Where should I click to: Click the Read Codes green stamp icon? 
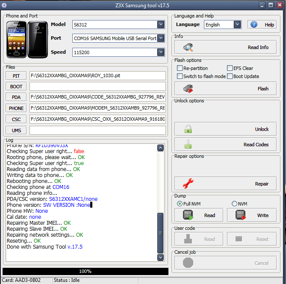coord(188,144)
